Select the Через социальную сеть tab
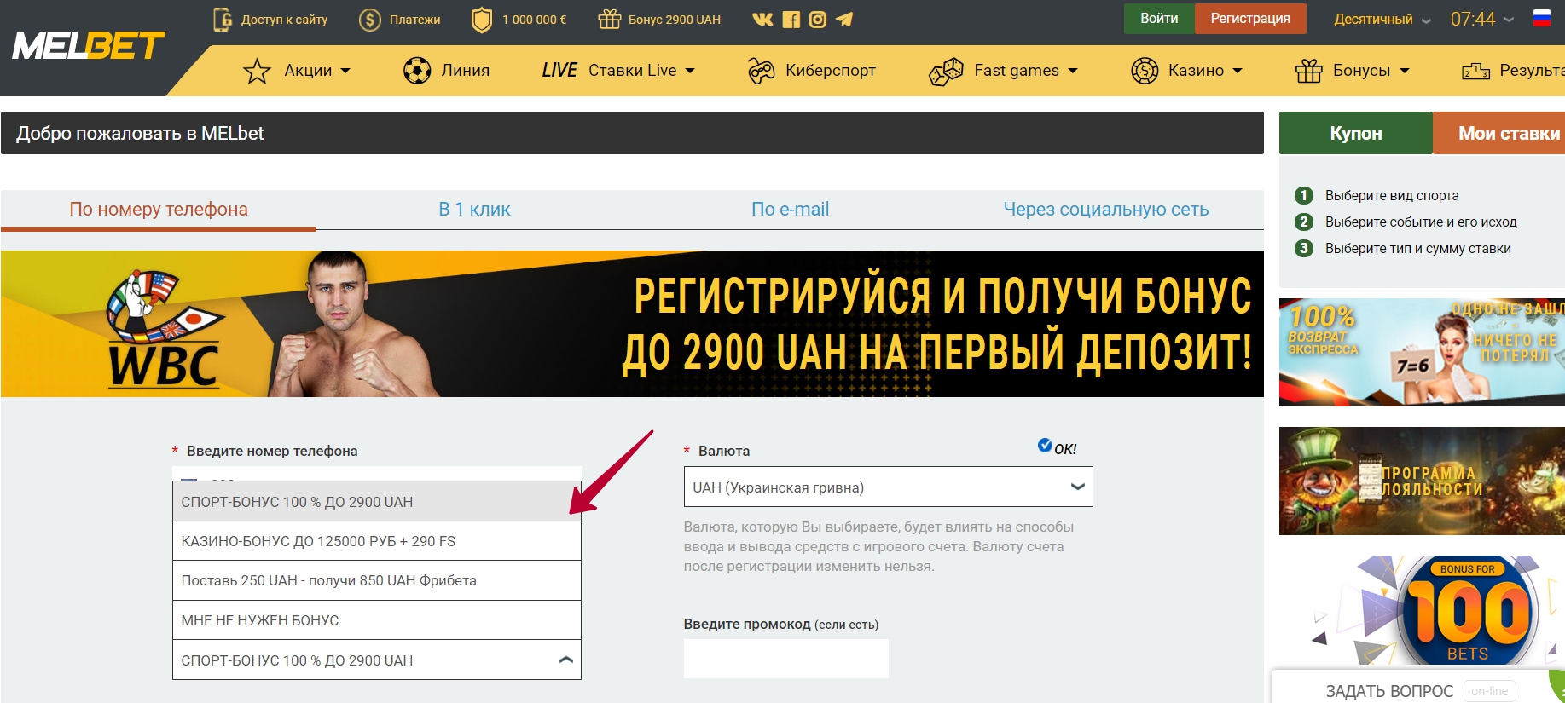This screenshot has width=1565, height=703. coord(1105,210)
